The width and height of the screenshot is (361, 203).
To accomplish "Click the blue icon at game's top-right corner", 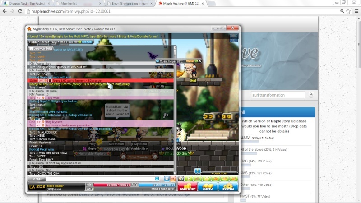I will pos(233,38).
